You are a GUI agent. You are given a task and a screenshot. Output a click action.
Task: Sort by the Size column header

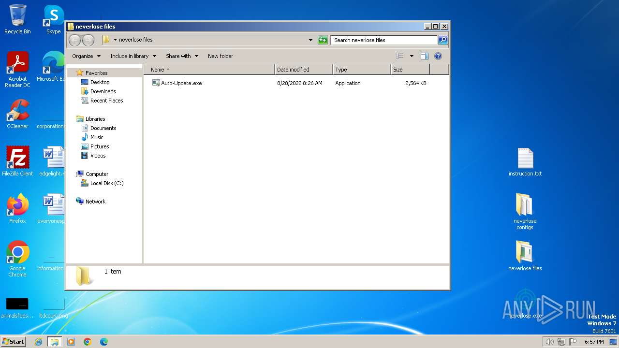click(x=410, y=70)
